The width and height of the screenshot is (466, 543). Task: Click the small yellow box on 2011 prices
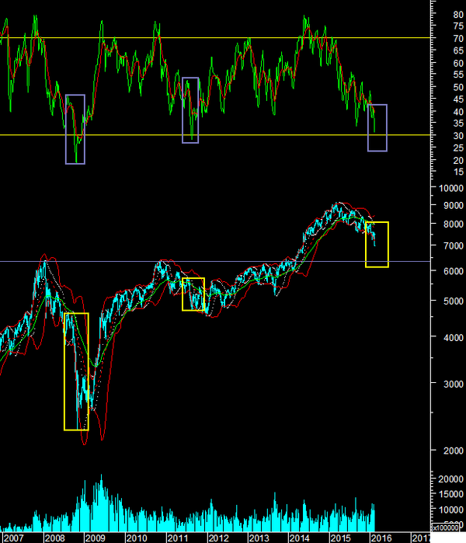[x=193, y=294]
